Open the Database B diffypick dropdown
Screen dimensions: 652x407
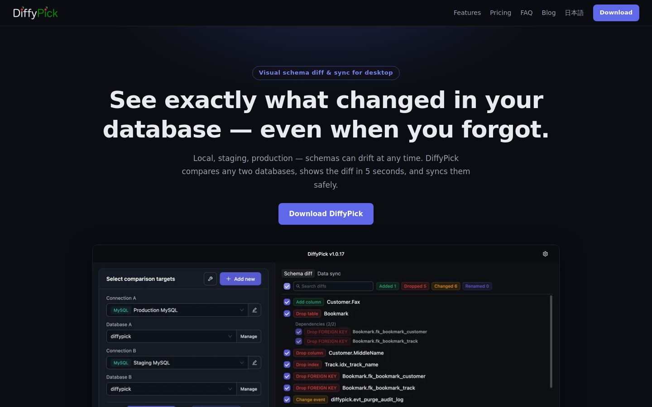pyautogui.click(x=171, y=389)
